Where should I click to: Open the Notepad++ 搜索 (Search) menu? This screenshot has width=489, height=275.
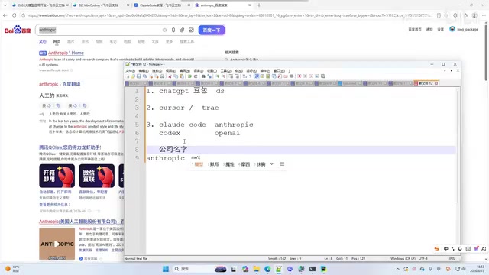pyautogui.click(x=157, y=71)
